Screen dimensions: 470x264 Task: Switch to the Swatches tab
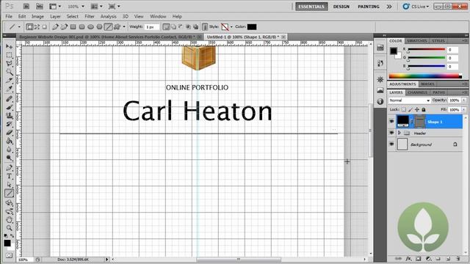point(417,41)
